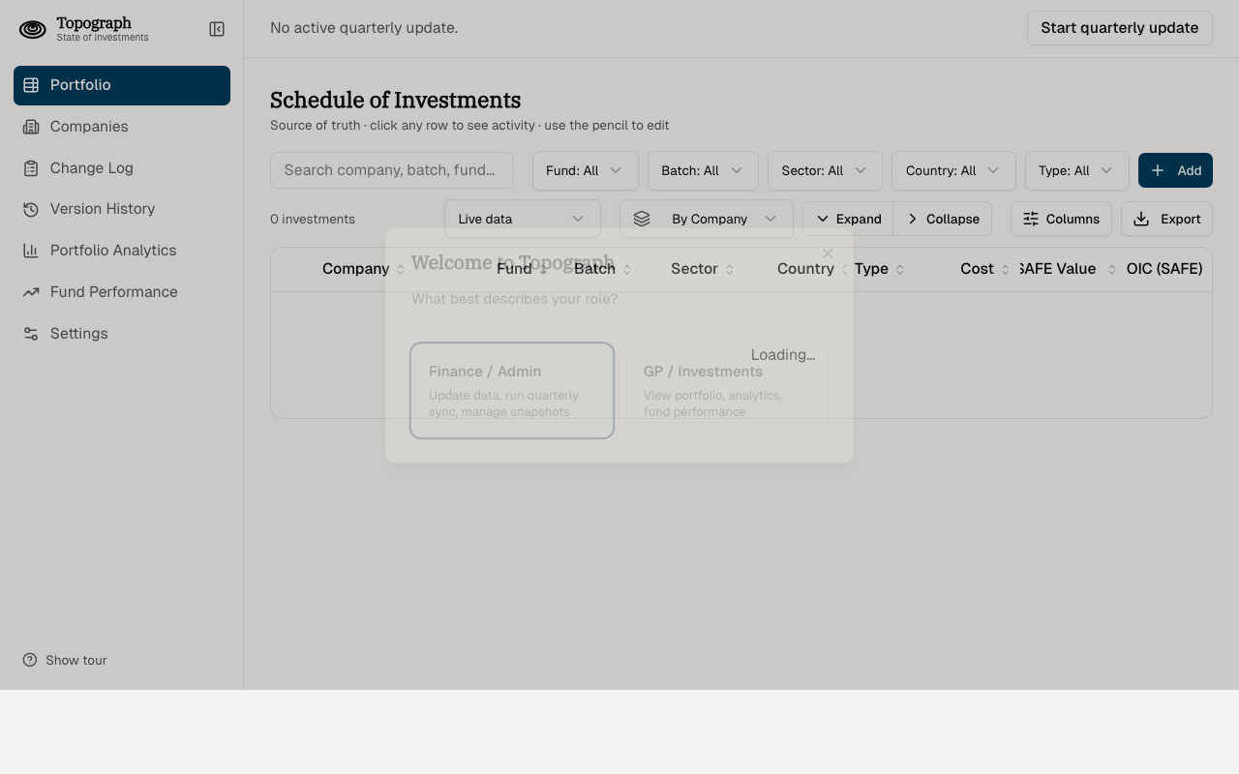Open the Country: All filter dropdown
Viewport: 1239px width, 774px height.
pos(953,170)
